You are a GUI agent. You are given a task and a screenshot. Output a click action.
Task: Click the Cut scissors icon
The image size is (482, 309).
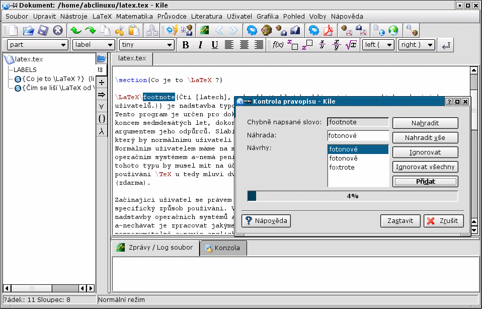[120, 30]
